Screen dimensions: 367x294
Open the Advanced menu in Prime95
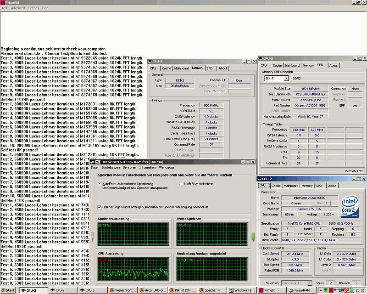(x=18, y=8)
